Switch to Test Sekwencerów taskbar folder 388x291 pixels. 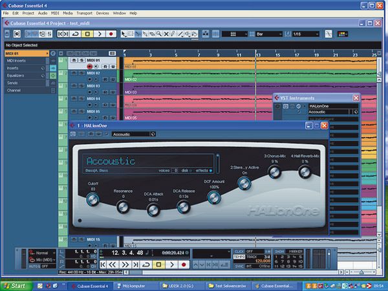(228, 286)
